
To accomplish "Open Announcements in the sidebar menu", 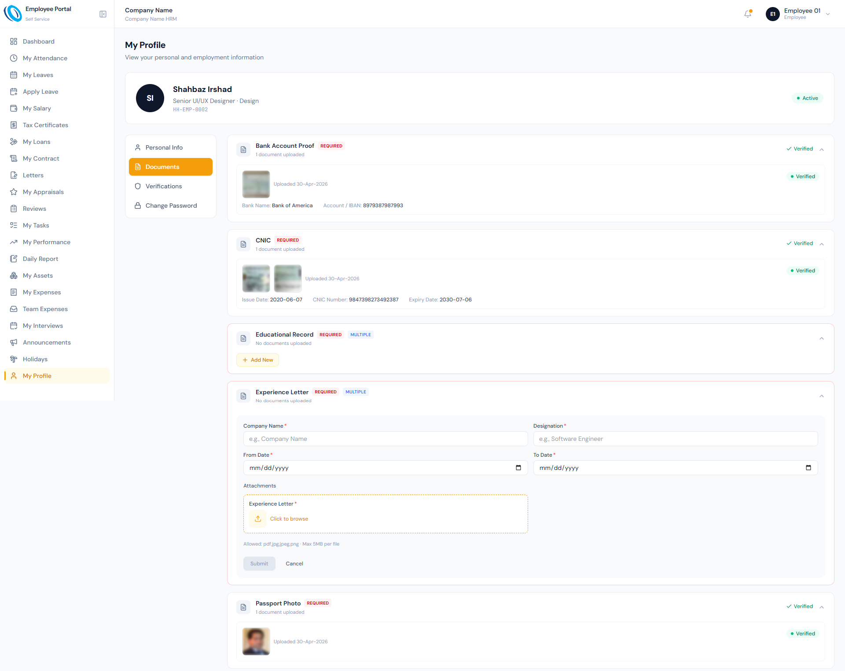I will point(57,342).
